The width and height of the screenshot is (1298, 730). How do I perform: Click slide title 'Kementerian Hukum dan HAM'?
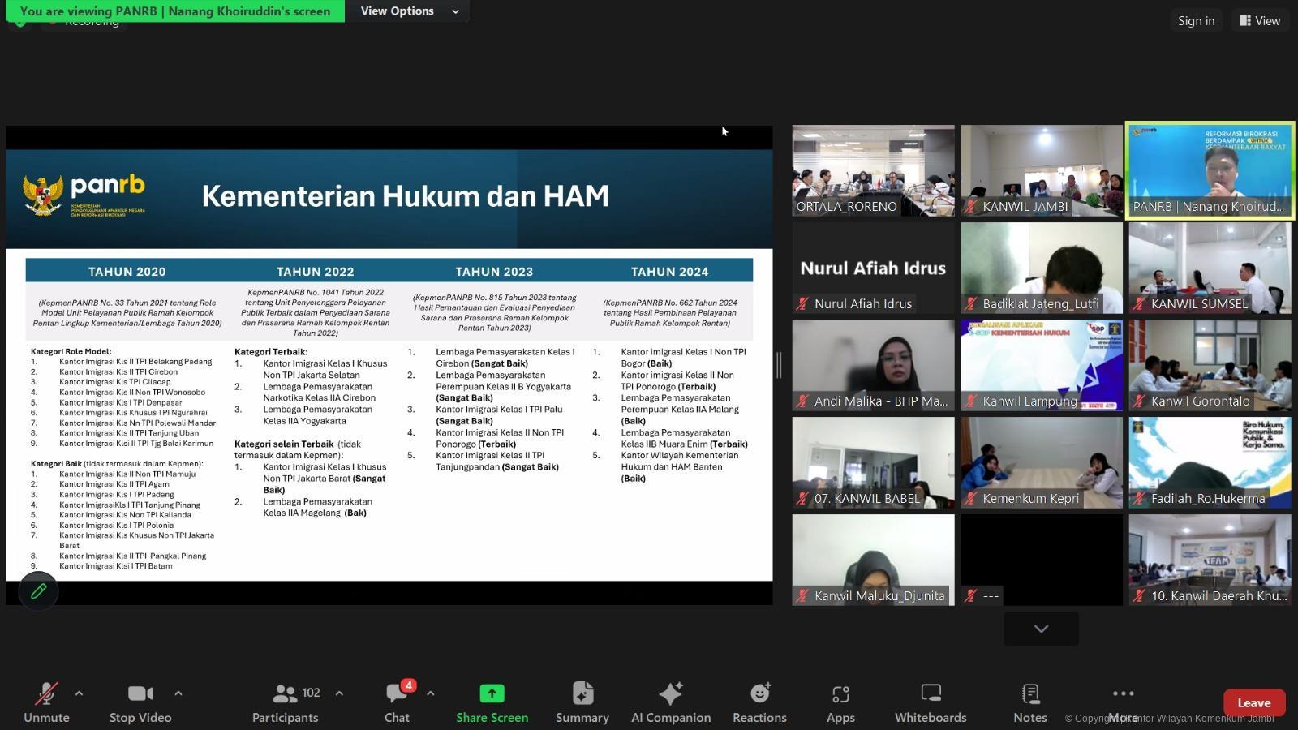click(405, 196)
